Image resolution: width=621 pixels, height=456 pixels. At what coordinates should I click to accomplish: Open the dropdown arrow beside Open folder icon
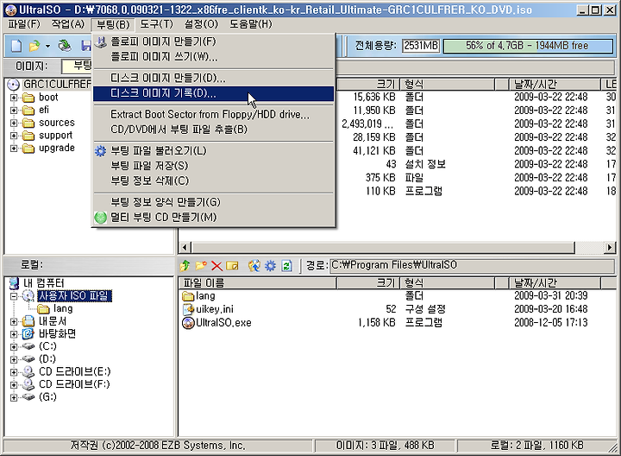click(x=47, y=47)
